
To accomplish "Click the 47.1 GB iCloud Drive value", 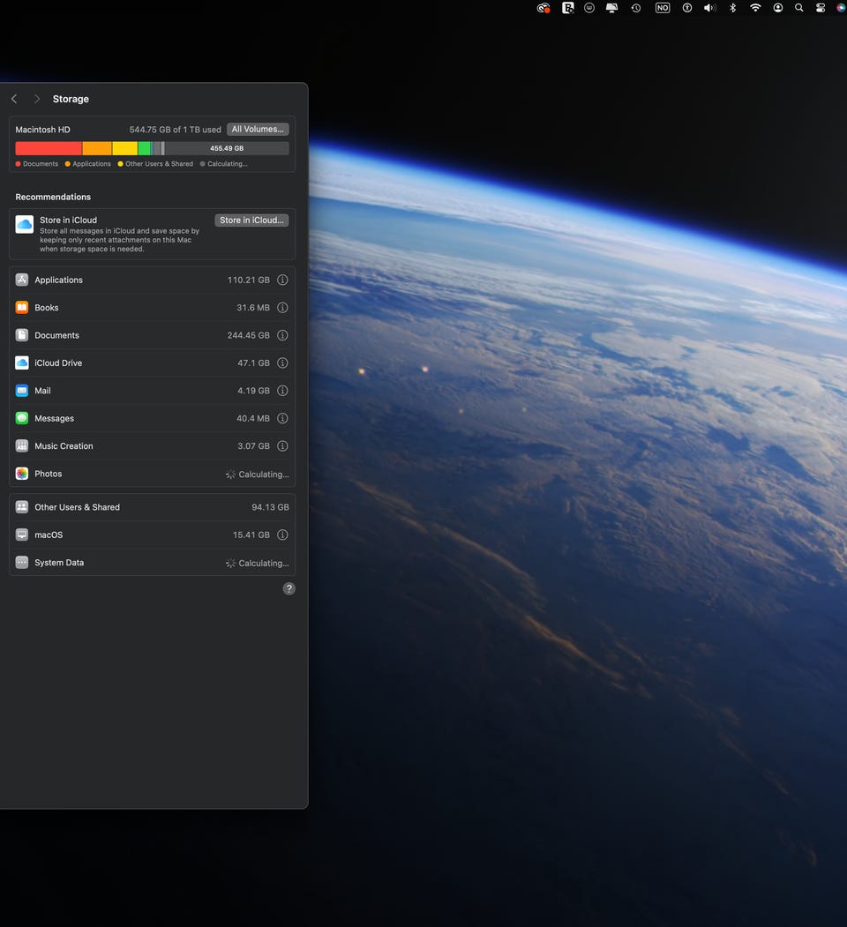I will (x=254, y=363).
